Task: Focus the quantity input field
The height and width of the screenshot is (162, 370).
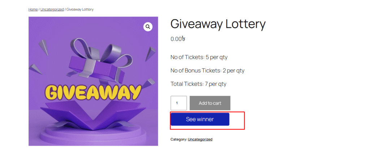Action: pyautogui.click(x=178, y=103)
